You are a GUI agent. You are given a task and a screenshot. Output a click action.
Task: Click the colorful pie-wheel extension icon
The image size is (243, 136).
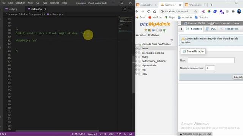click(209, 11)
